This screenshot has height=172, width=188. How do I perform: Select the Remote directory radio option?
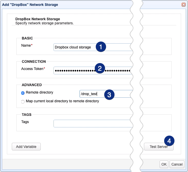point(23,93)
